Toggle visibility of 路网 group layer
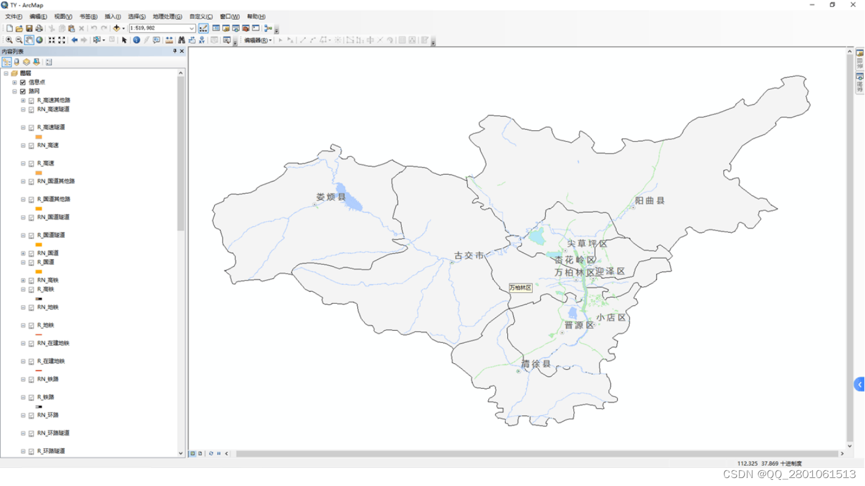The image size is (865, 486). pos(23,91)
